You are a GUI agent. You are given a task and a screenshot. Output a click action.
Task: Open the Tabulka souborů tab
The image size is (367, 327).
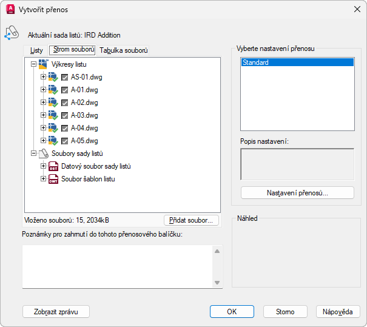coord(124,50)
